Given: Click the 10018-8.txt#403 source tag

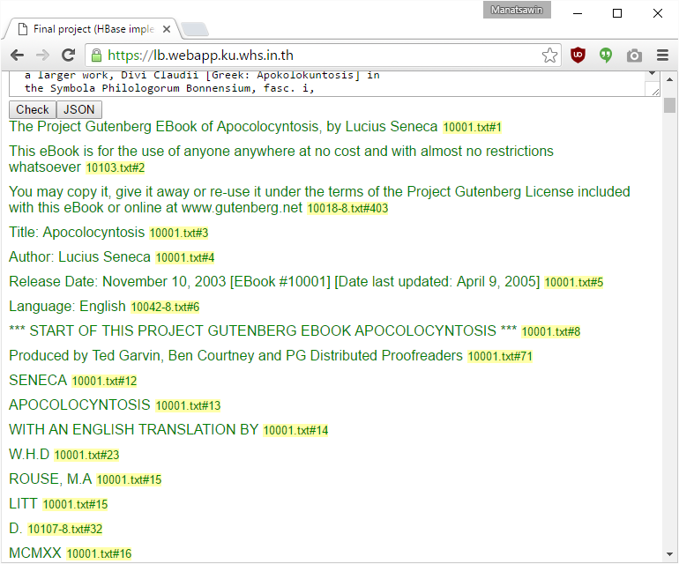Looking at the screenshot, I should tap(347, 209).
